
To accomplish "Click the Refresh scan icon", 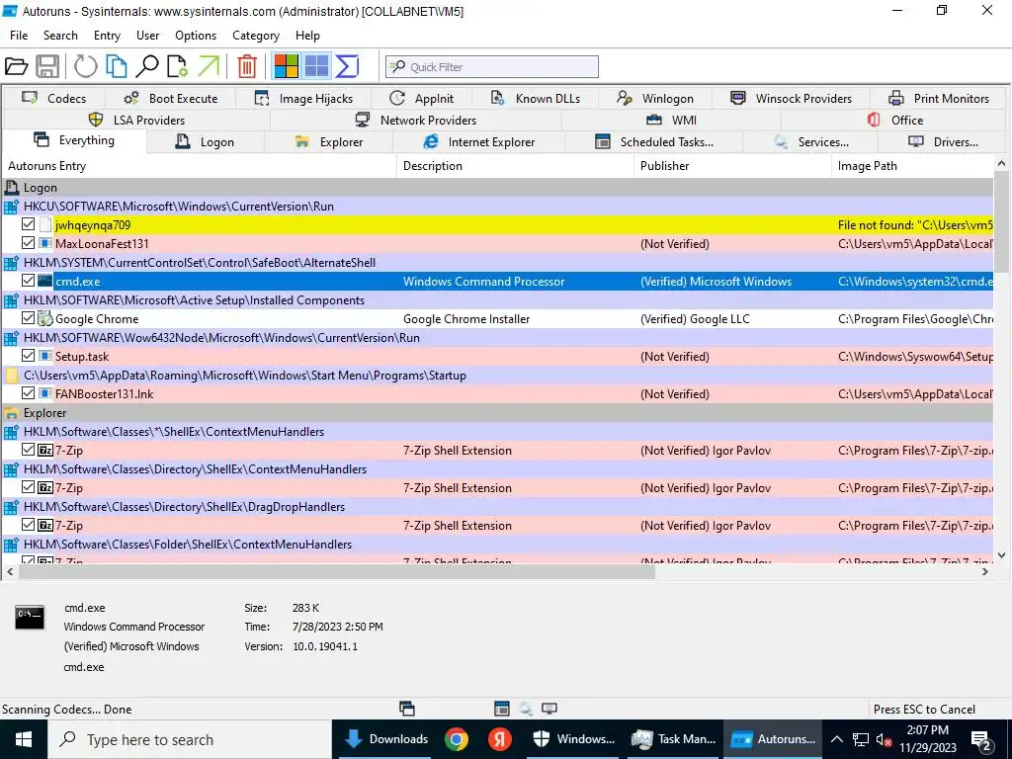I will click(x=85, y=66).
